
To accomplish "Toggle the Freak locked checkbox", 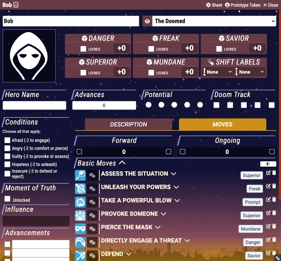I will click(x=151, y=49).
